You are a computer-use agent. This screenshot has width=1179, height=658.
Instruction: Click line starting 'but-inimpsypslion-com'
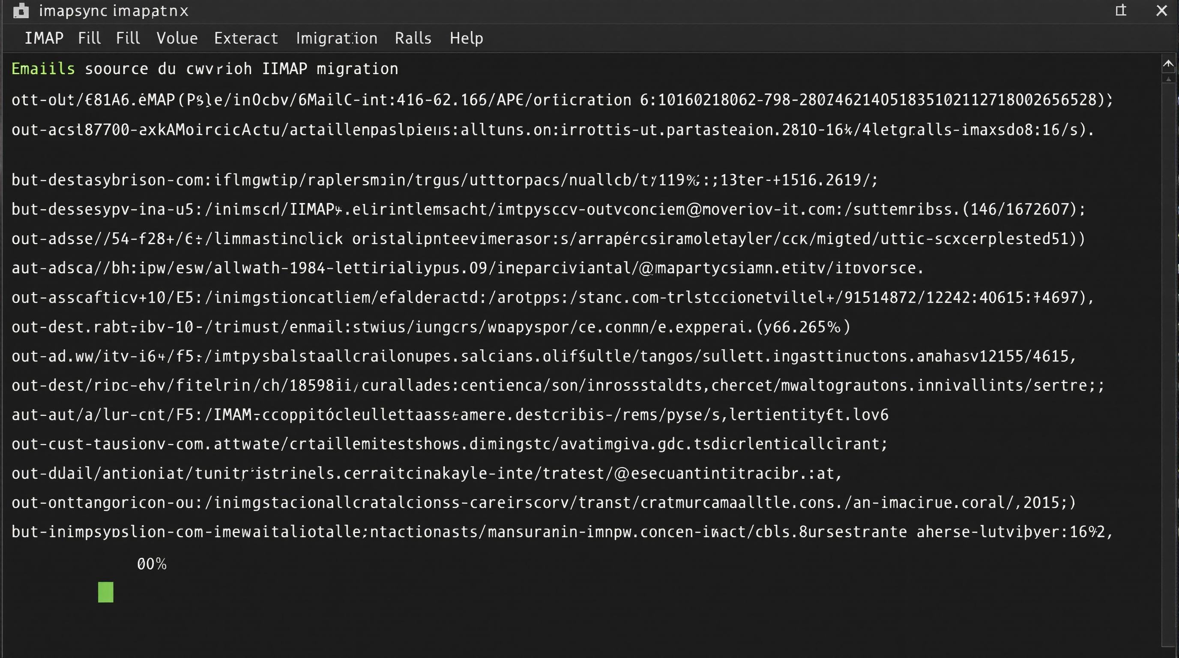click(x=562, y=532)
